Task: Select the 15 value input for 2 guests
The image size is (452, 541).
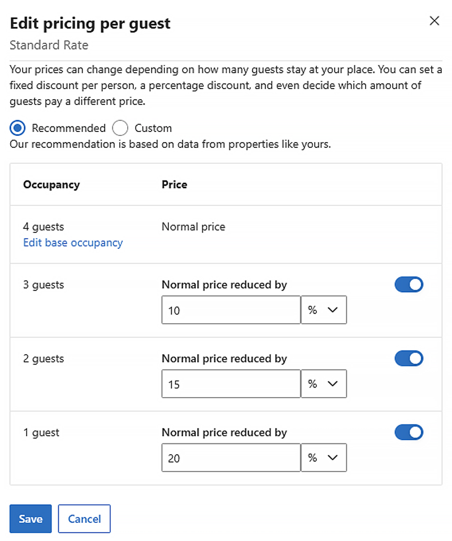Action: [x=231, y=384]
